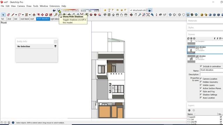Screen dimensions: 223x125
Task: Switch to Front view house icon
Action: pos(113,15)
